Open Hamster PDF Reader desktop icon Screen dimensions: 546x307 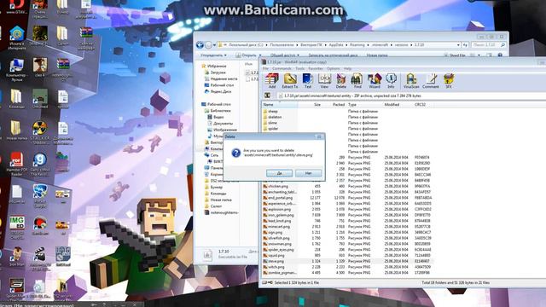16,163
